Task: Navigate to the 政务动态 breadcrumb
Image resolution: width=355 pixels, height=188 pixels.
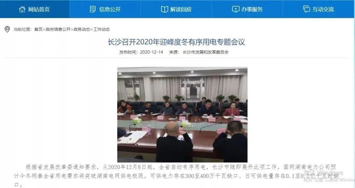Action: point(82,29)
